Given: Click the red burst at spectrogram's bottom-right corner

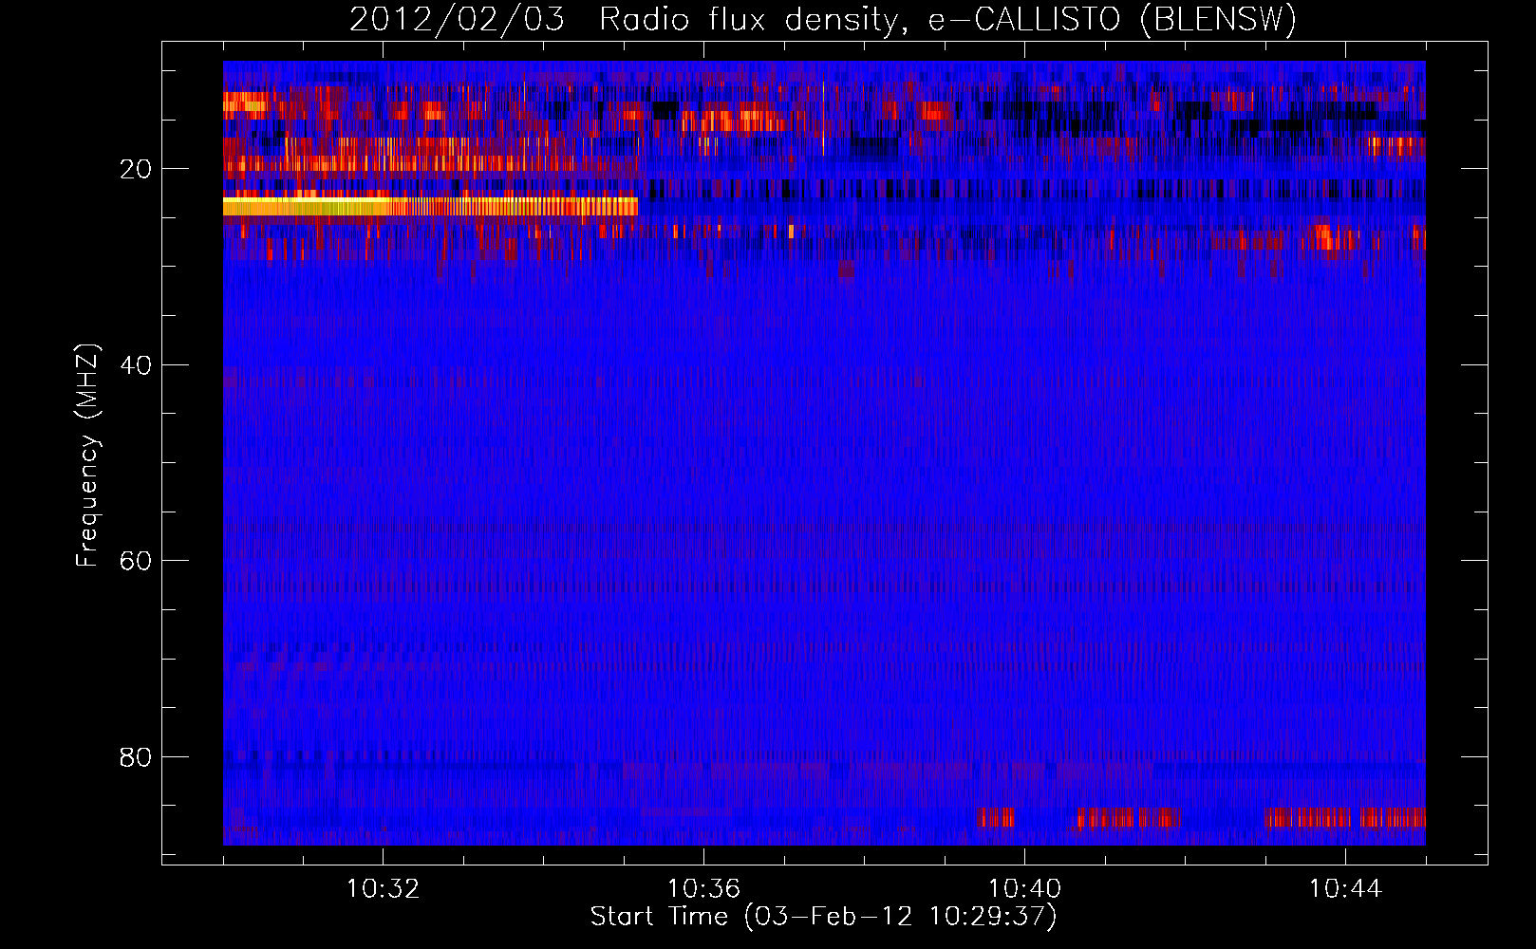Looking at the screenshot, I should 1346,818.
